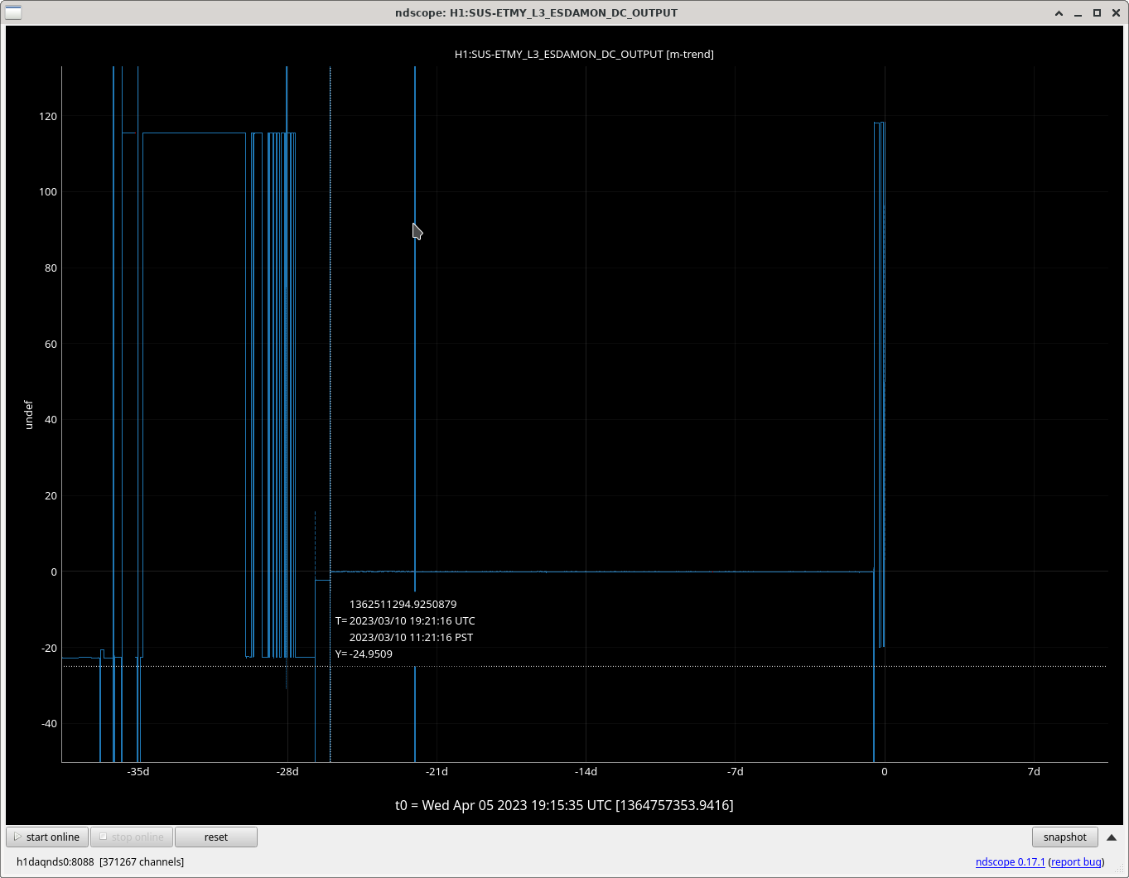This screenshot has height=878, width=1129.
Task: Click the -35d x-axis tick label
Action: pos(138,771)
